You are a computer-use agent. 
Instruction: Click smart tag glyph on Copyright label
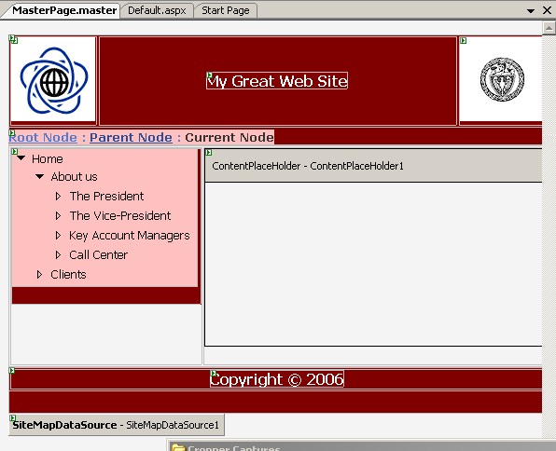coord(214,373)
